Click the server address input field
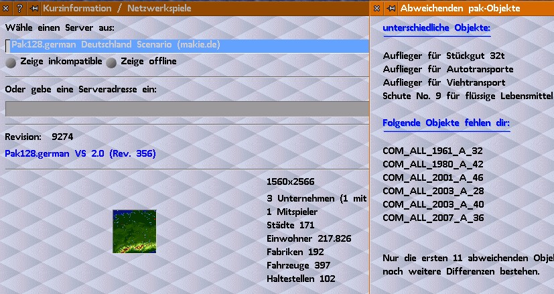Viewport: 554px width, 294px height. (x=188, y=109)
